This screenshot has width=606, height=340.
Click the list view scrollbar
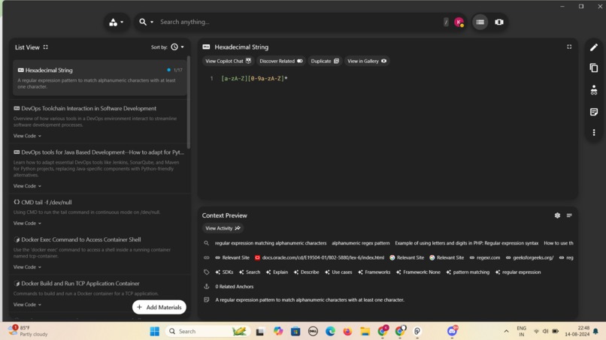[189, 102]
